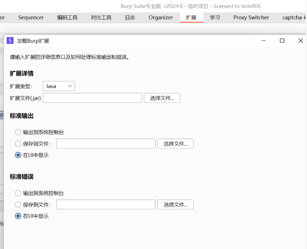Open the Organizer tab
307x249 pixels.
(x=160, y=17)
